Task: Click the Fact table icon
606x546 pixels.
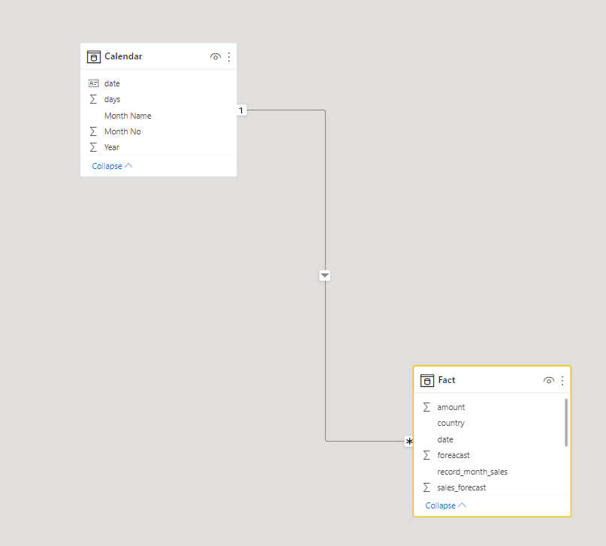Action: (427, 381)
